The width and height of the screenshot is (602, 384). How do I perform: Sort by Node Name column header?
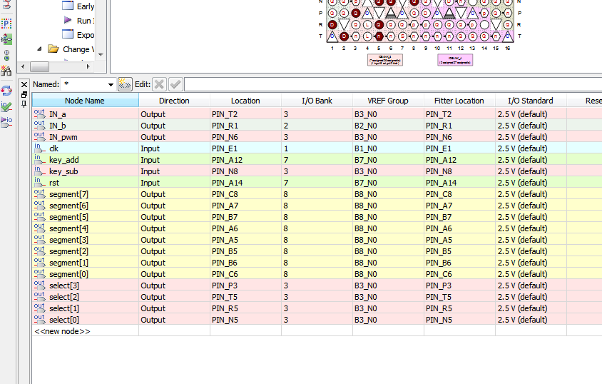point(85,101)
